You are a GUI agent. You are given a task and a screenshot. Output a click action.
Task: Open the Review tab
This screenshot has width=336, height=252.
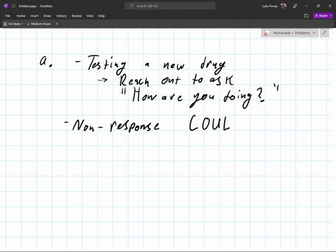click(76, 16)
